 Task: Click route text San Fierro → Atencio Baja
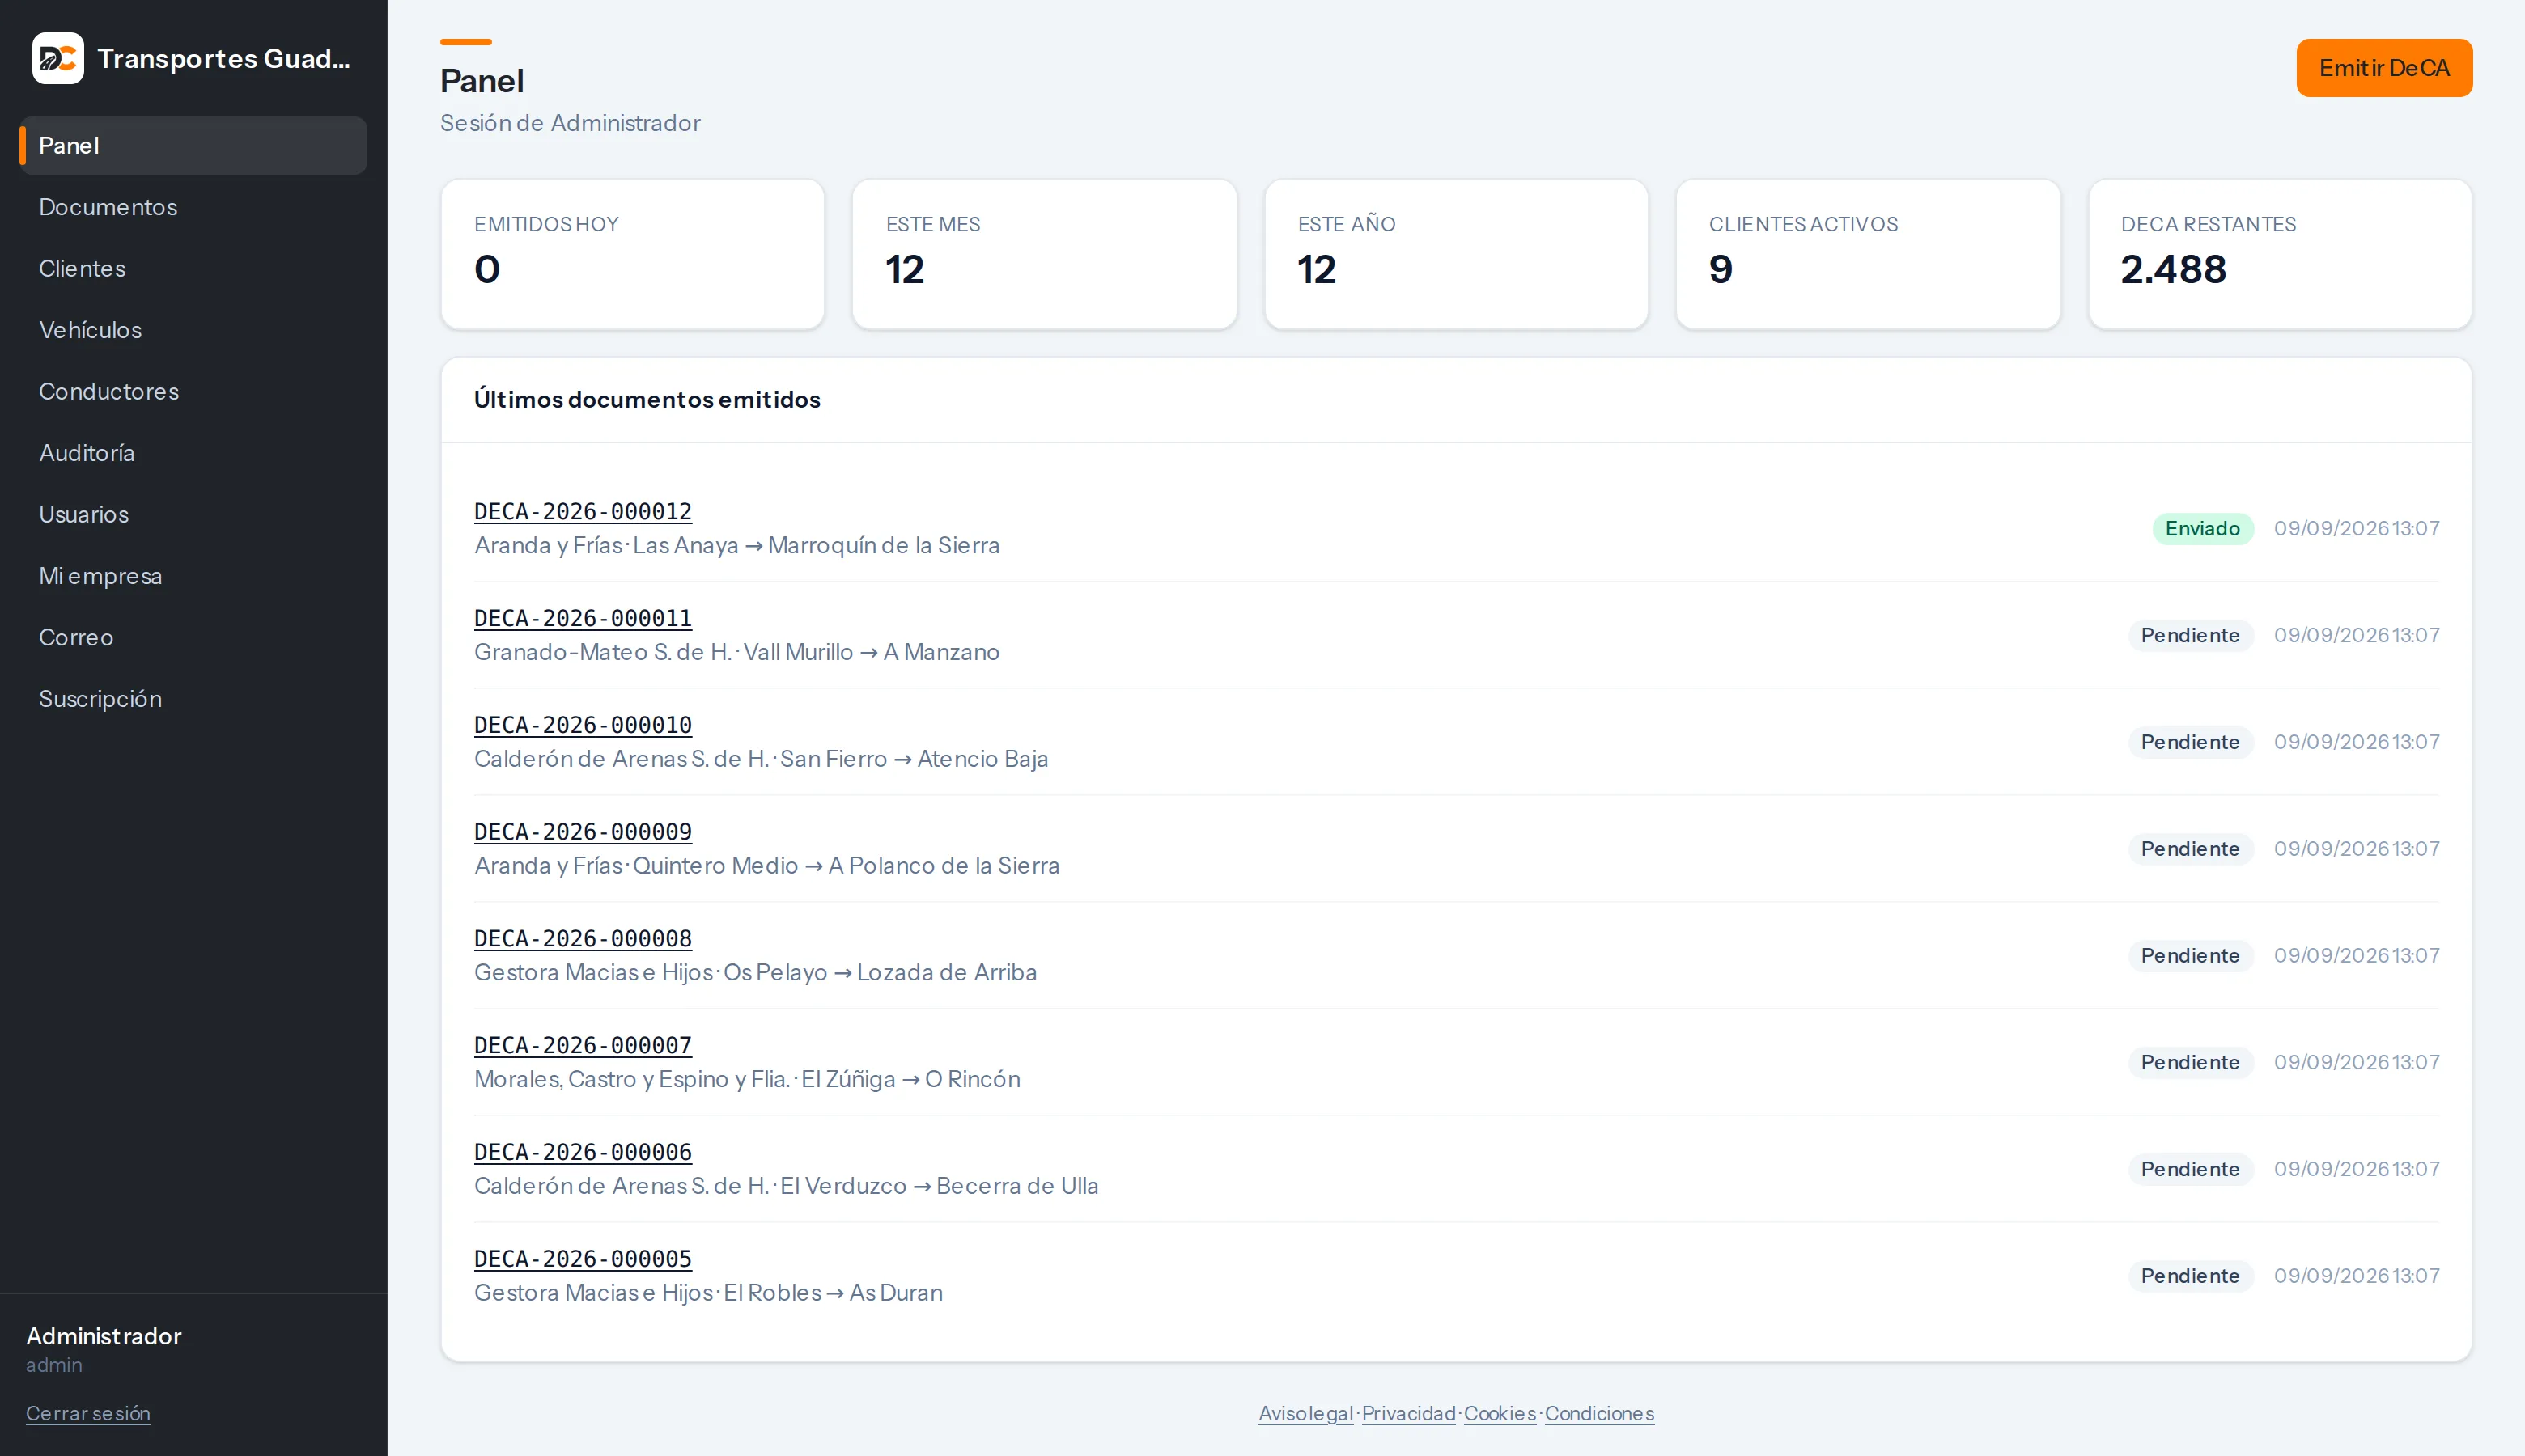click(x=915, y=759)
